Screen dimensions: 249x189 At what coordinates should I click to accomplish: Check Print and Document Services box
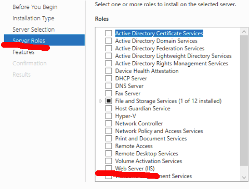[x=109, y=138]
